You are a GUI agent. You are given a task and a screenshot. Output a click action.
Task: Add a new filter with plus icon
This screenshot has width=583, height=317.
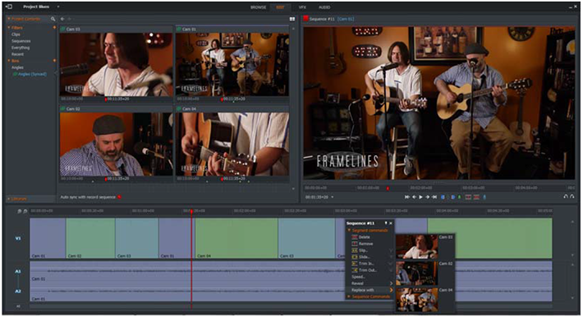point(55,28)
